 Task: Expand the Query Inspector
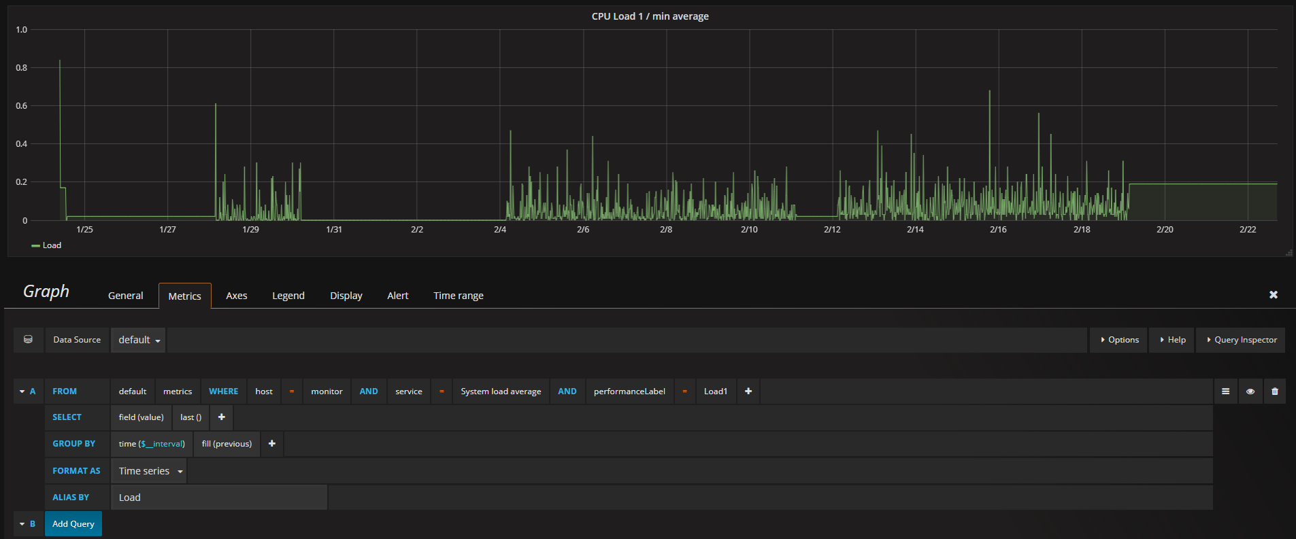pyautogui.click(x=1242, y=340)
